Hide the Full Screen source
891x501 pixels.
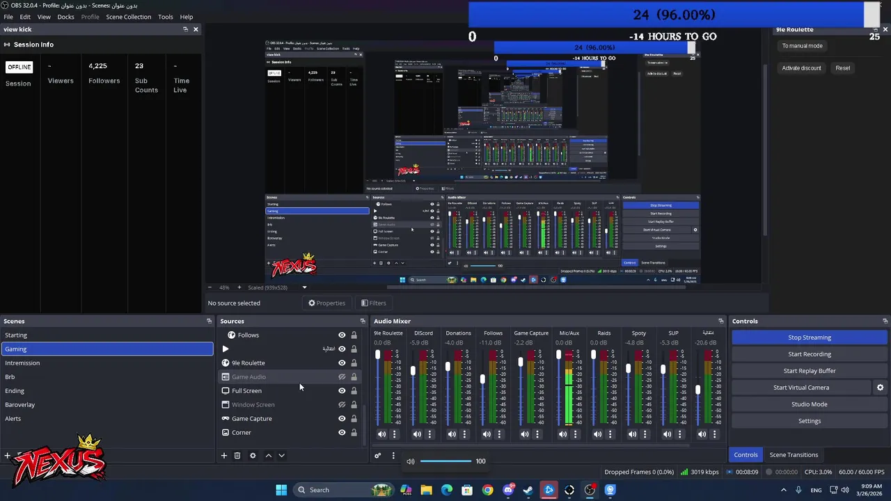(342, 391)
